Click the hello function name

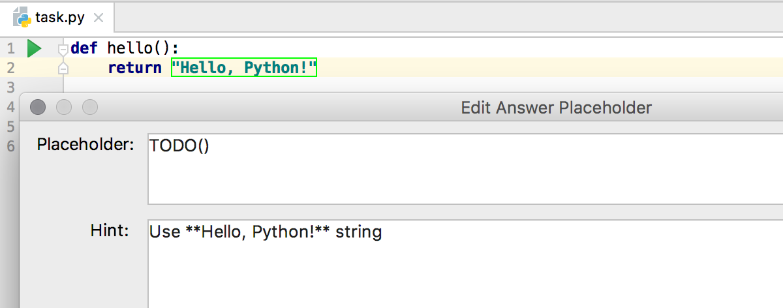[x=130, y=48]
